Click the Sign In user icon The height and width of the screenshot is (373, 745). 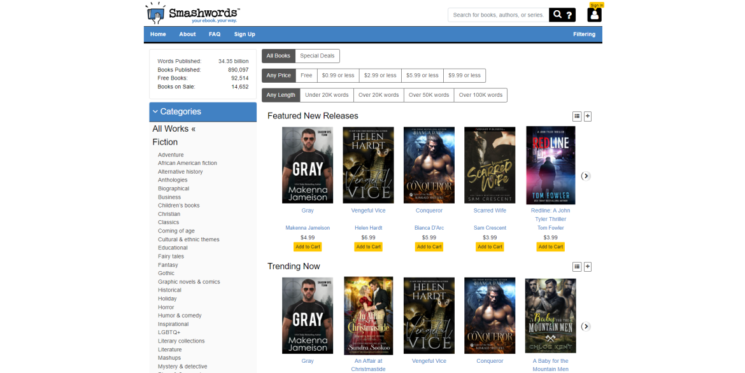tap(594, 15)
